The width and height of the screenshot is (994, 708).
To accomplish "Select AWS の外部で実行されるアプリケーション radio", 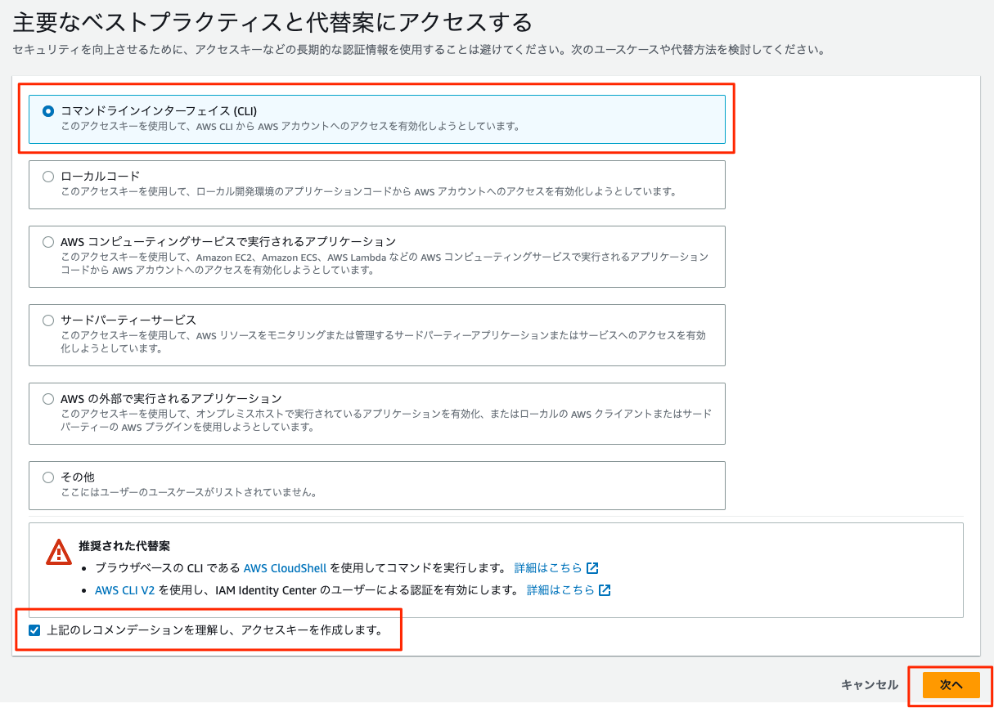I will tap(48, 398).
